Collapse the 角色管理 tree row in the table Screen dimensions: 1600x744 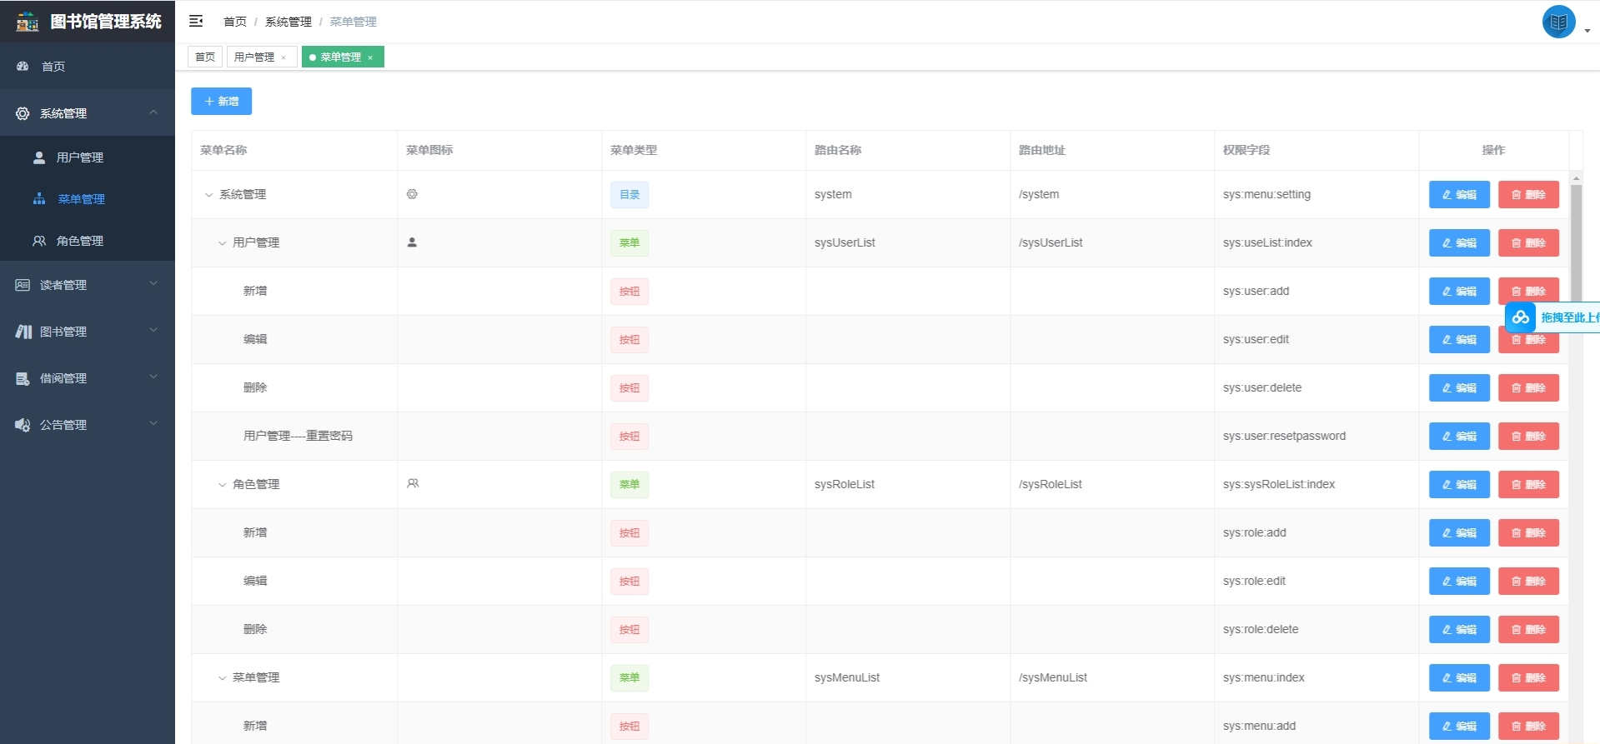pyautogui.click(x=223, y=485)
